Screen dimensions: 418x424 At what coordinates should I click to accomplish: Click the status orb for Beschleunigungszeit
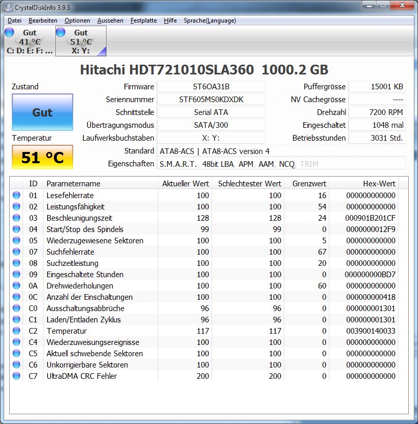point(16,218)
